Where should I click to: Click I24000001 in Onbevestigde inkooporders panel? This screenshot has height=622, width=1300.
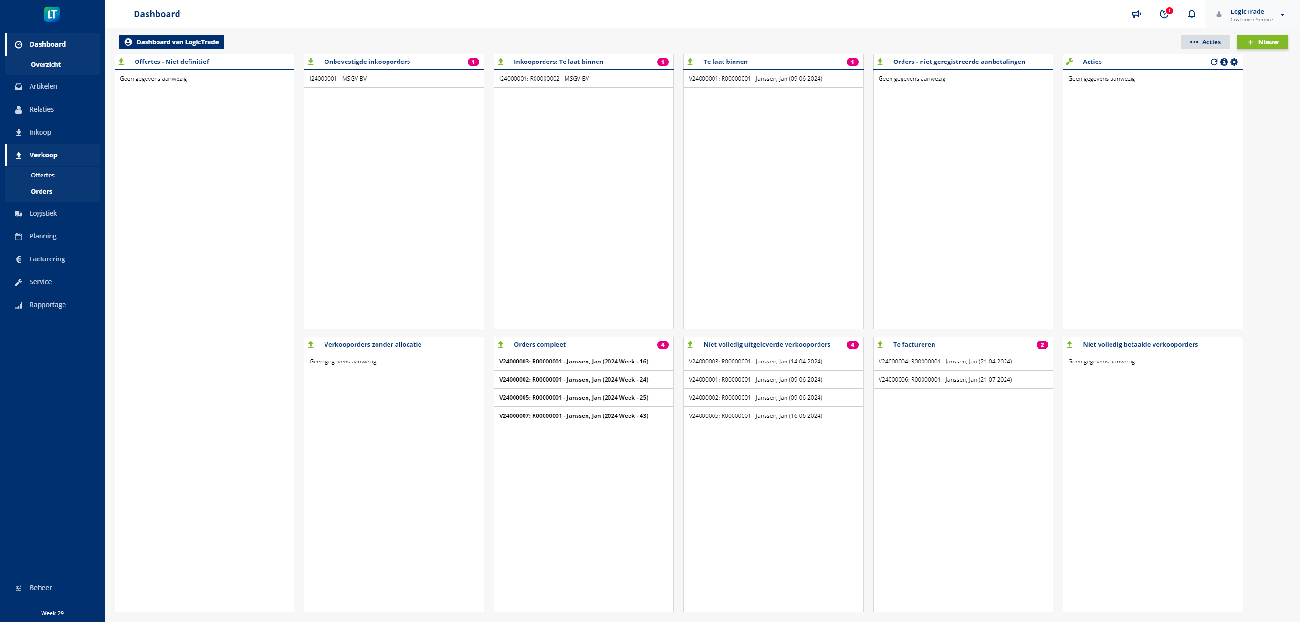click(x=337, y=78)
